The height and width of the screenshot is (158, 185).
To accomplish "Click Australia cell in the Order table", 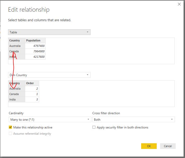I will coord(17,89).
